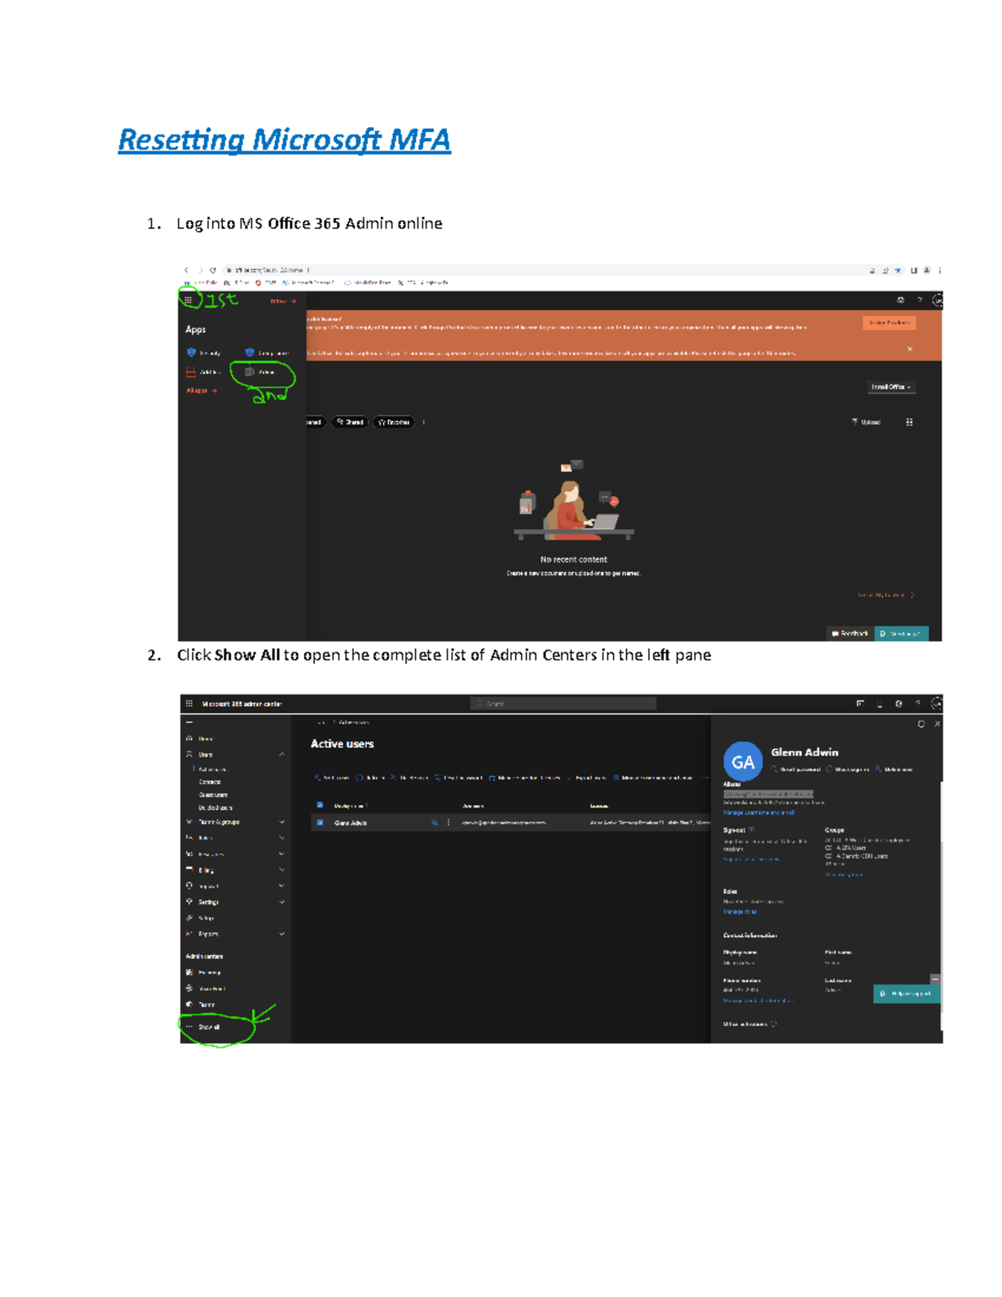Launch the Compliance app from the Apps panel
Viewport: 1002px width, 1297px height.
tap(248, 352)
